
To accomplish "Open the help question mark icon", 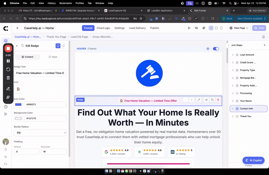I will point(6,107).
